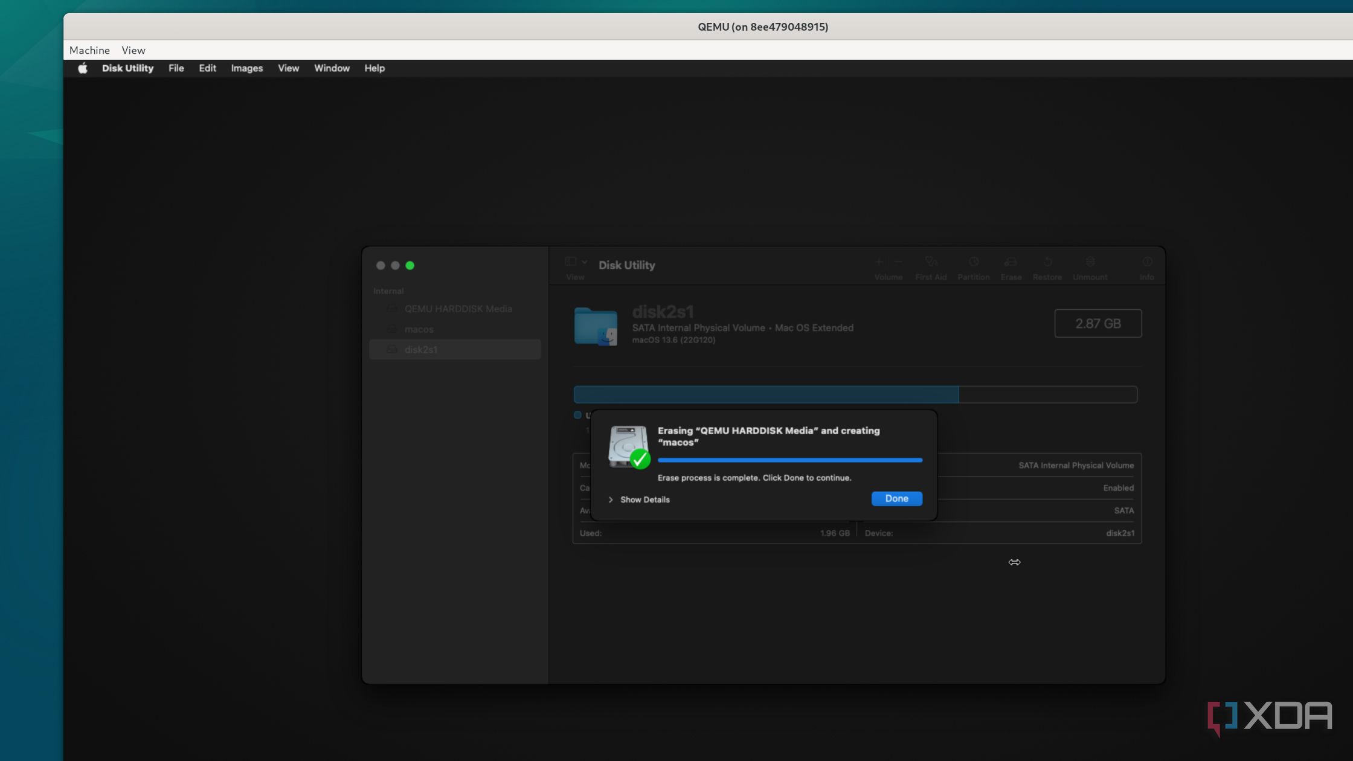Open the QEMU Machine menu
Viewport: 1353px width, 761px height.
(x=89, y=50)
